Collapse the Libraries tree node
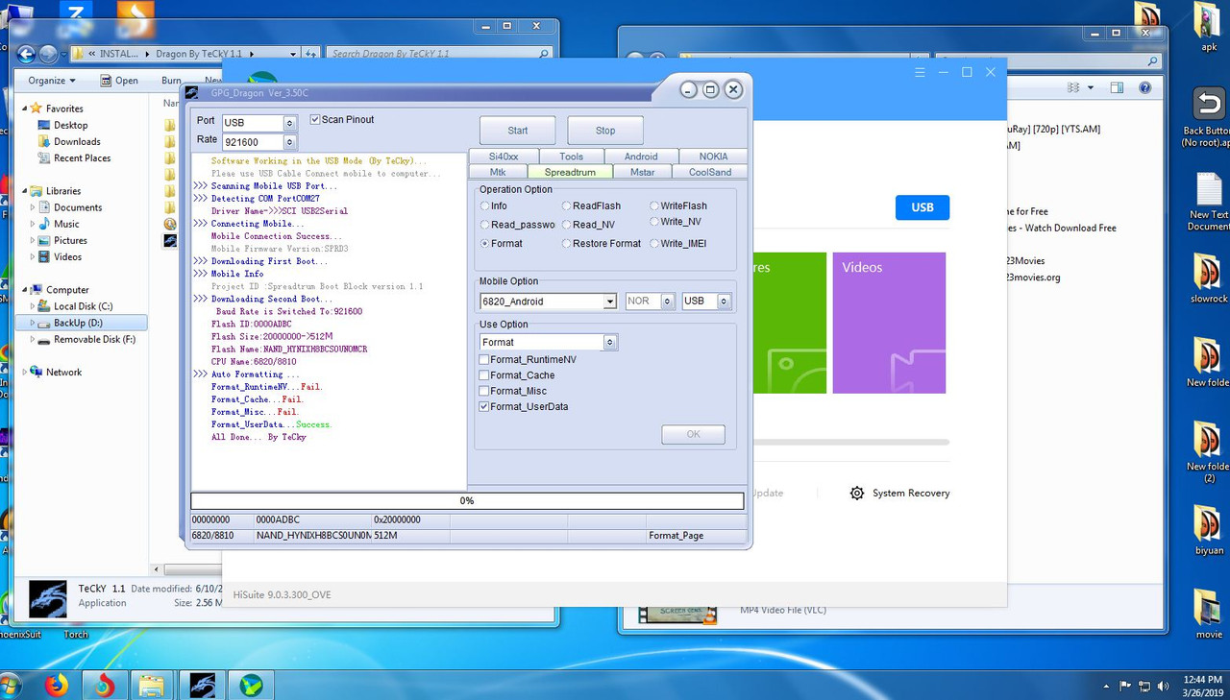The image size is (1230, 700). [x=24, y=190]
